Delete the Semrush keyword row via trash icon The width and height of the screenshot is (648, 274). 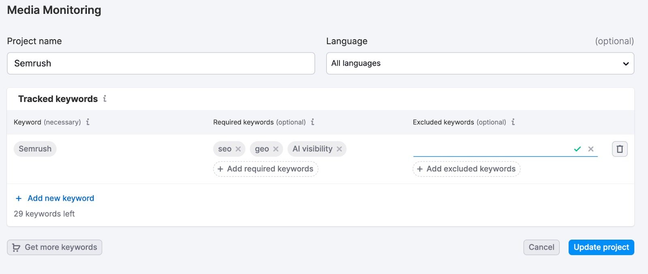620,149
